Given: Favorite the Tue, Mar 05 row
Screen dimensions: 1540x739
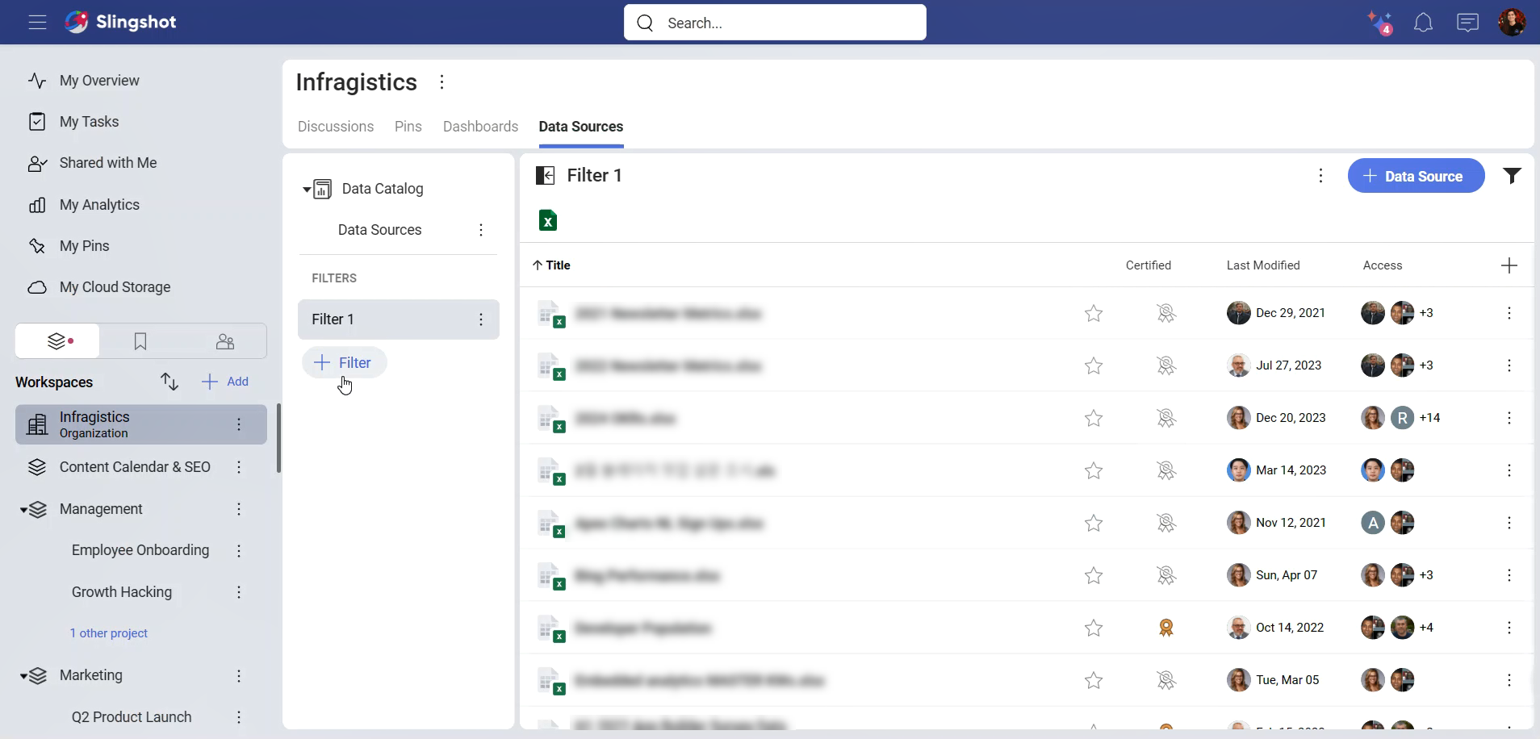Looking at the screenshot, I should (1094, 680).
